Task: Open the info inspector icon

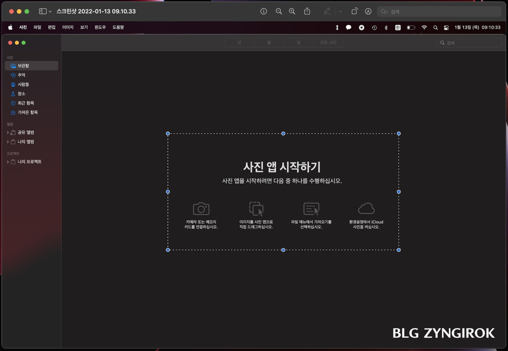Action: [x=264, y=11]
